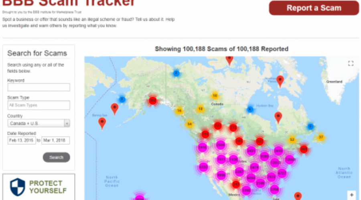The width and height of the screenshot is (361, 200).
Task: Open the red 727 cluster
Action: click(x=218, y=126)
